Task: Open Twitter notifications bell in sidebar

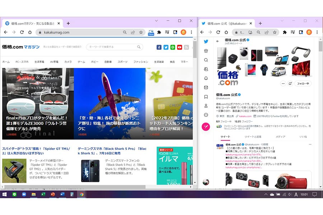Action: pyautogui.click(x=206, y=78)
